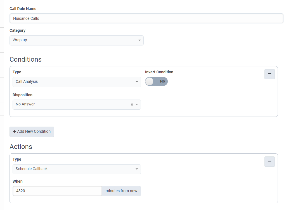Toggle the Invert Condition switch
This screenshot has width=286, height=210.
[156, 81]
